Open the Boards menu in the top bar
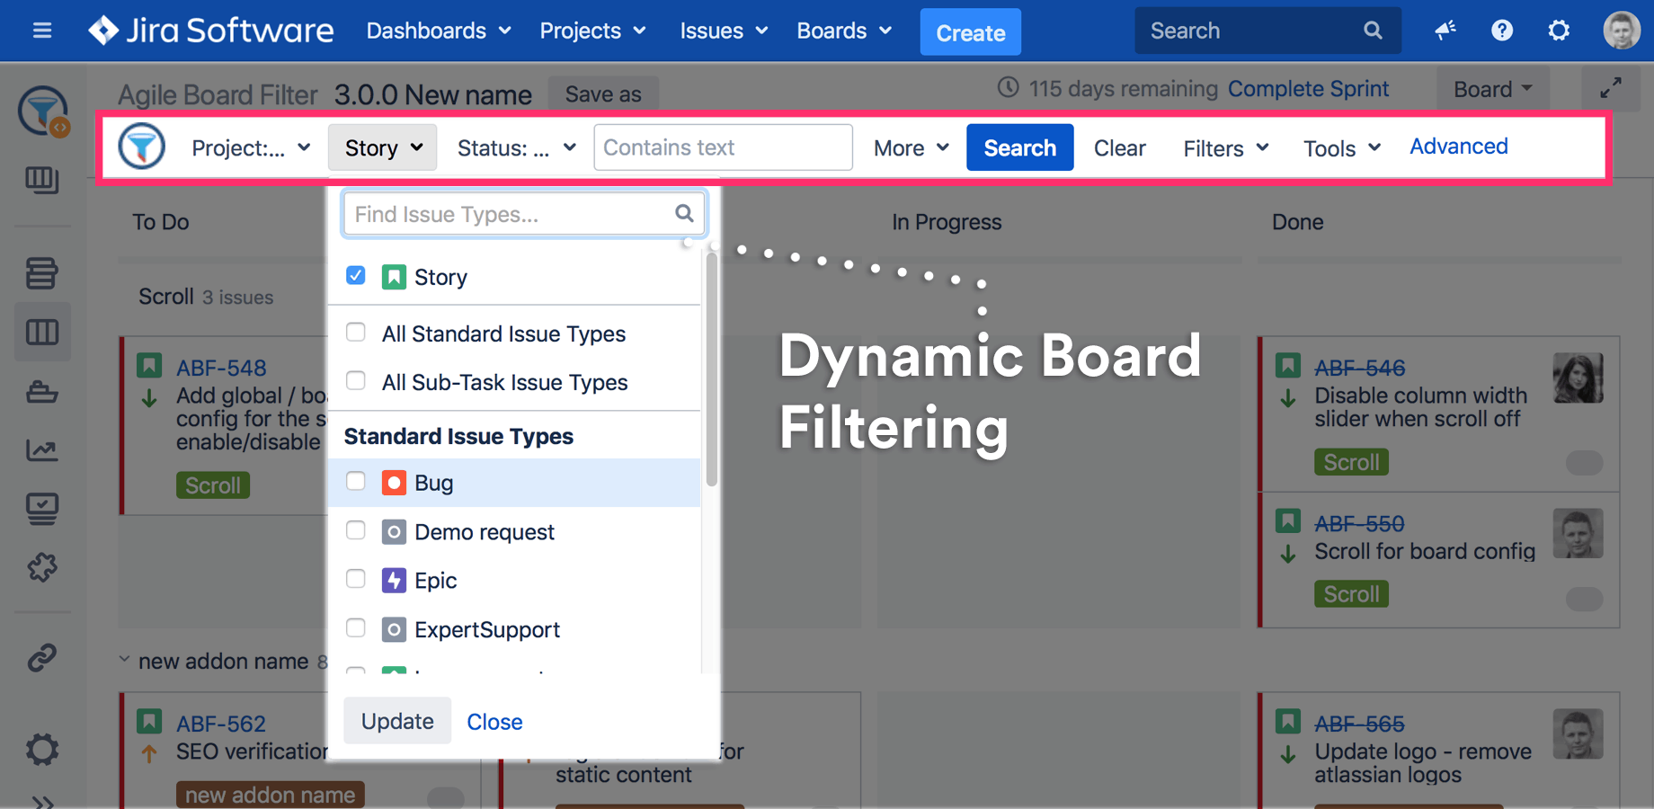The height and width of the screenshot is (809, 1654). pos(842,30)
